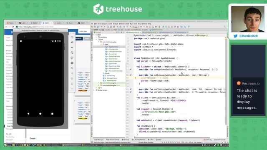Open the Build menu

pyautogui.click(x=127, y=24)
